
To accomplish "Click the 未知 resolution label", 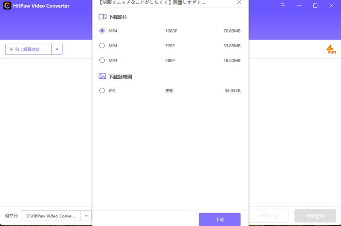I will pos(169,91).
